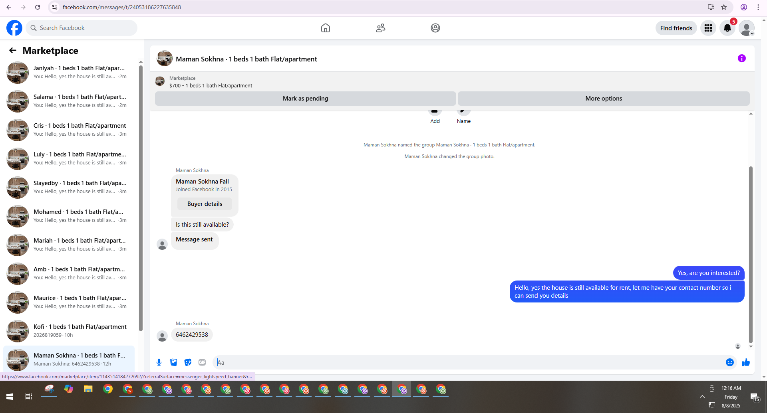Open File Explorer from taskbar

(x=88, y=389)
